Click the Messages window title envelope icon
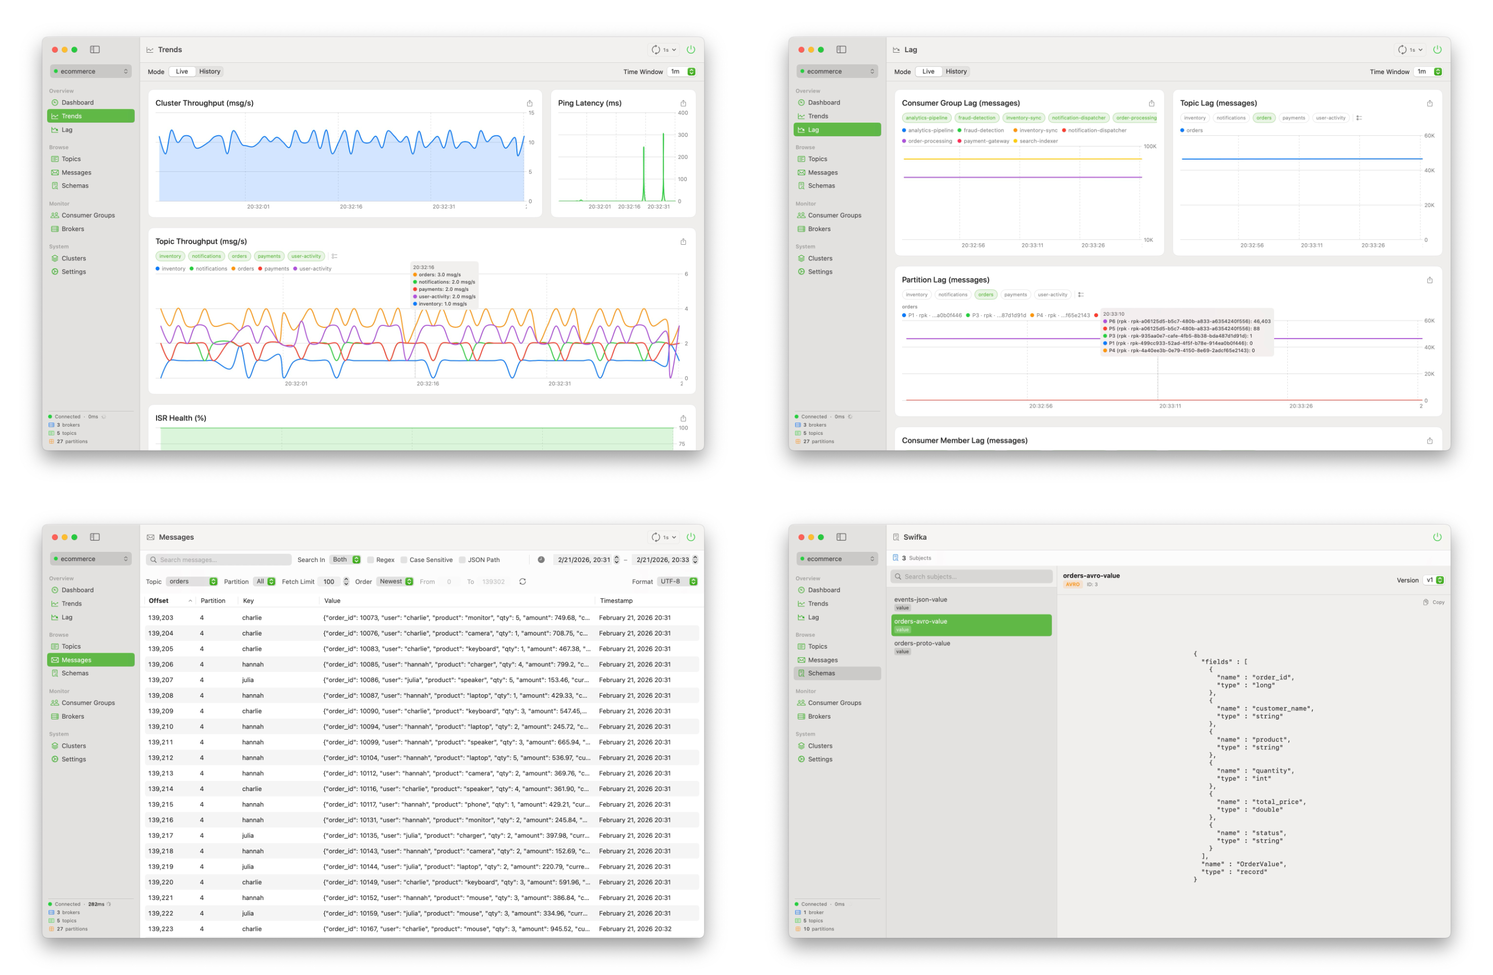Image resolution: width=1493 pixels, height=975 pixels. tap(151, 537)
